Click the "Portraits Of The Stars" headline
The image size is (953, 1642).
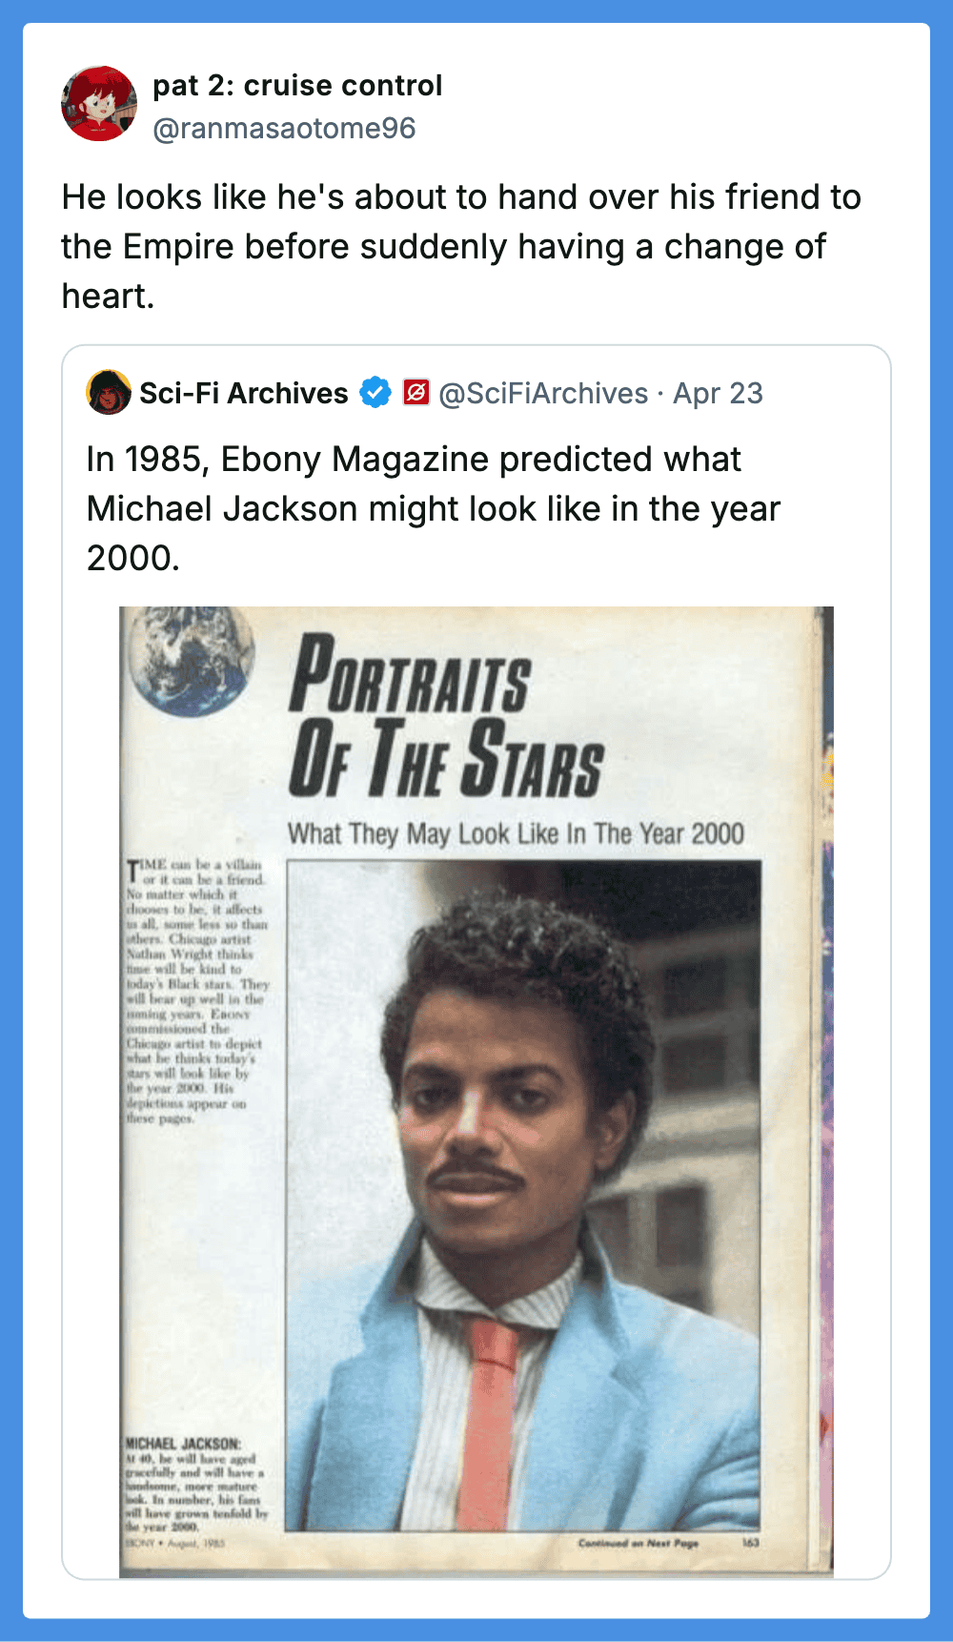(x=446, y=716)
